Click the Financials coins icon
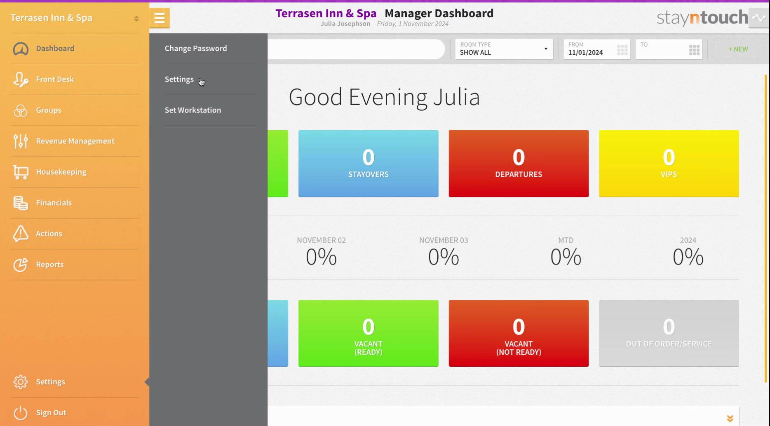Screen dimensions: 770x426 coord(21,203)
